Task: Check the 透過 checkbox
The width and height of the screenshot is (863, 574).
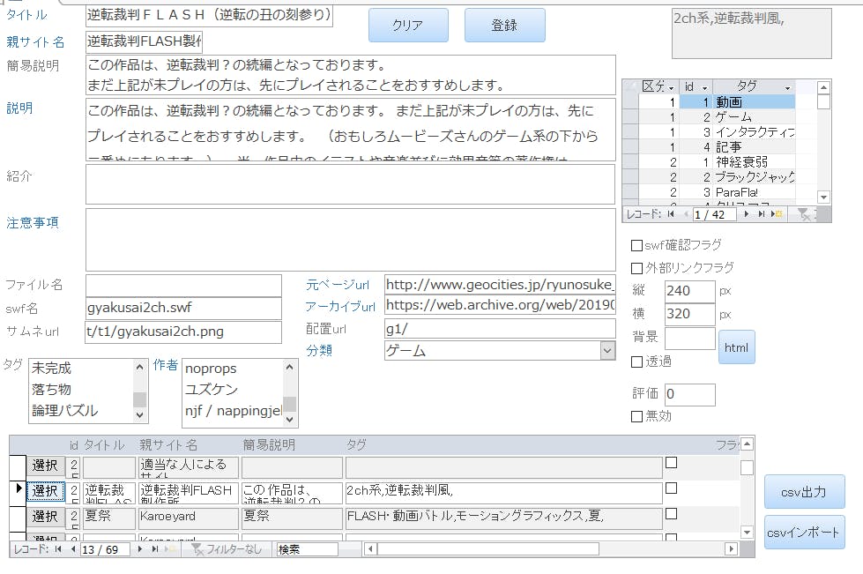Action: pos(636,362)
